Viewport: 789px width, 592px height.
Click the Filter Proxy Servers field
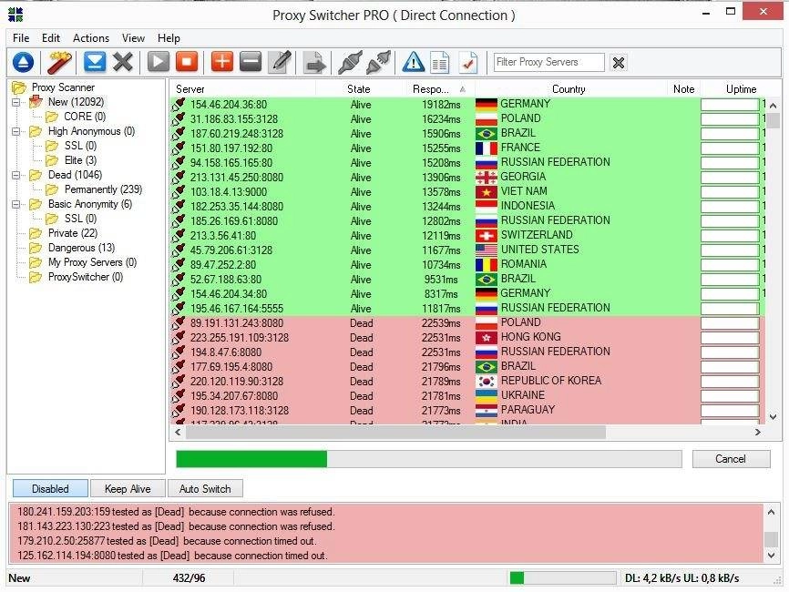coord(549,62)
